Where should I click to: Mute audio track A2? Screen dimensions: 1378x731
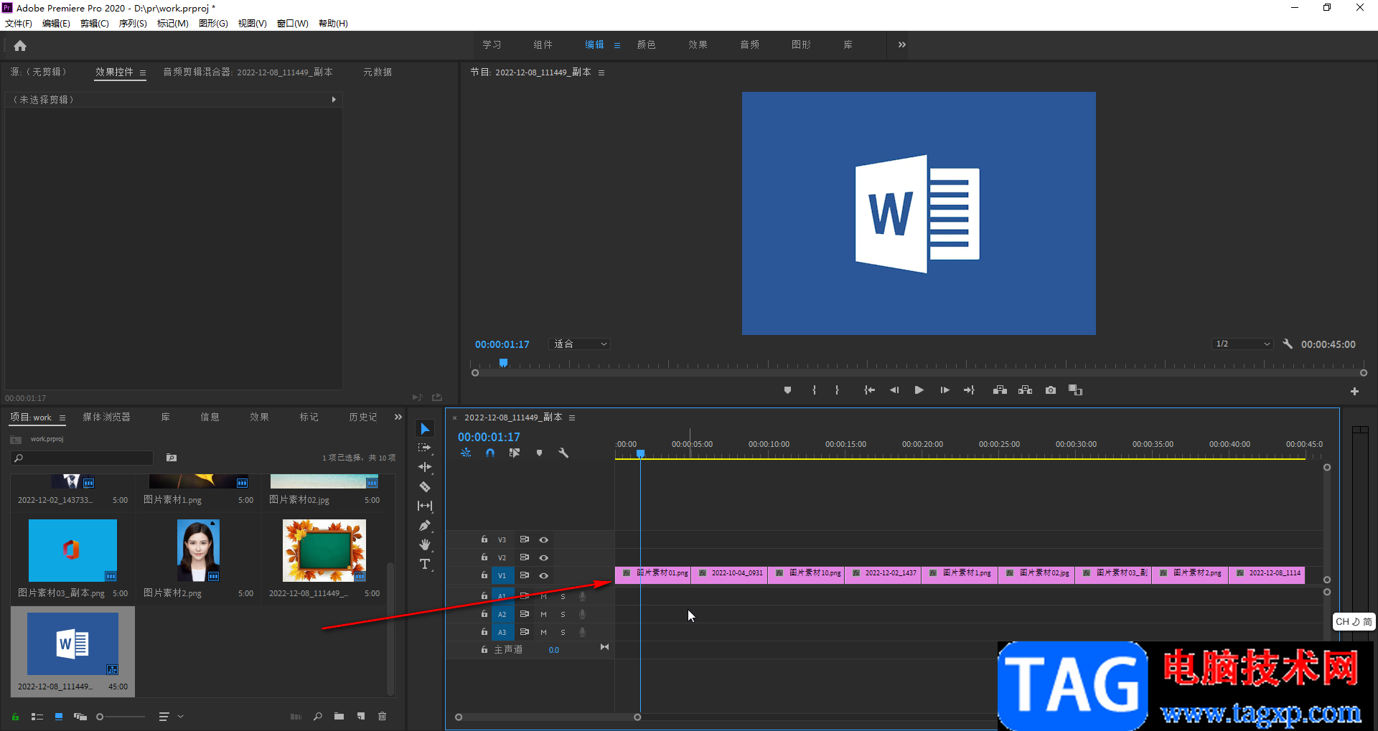[543, 614]
